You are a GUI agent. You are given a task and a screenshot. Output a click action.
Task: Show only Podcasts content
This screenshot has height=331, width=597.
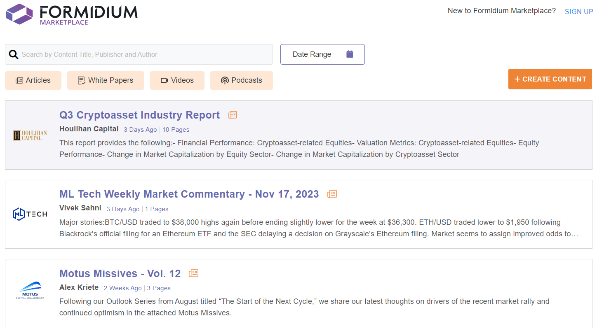pos(241,80)
